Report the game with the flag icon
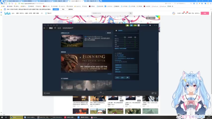The image size is (212, 119). tap(127, 77)
